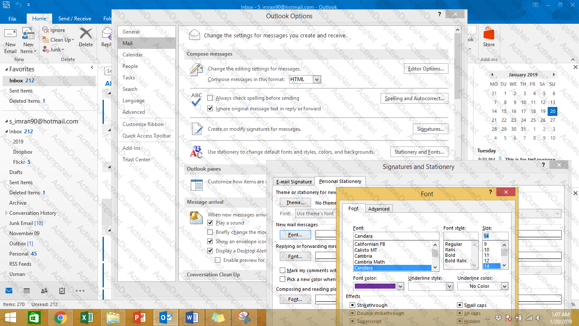Click the Delete icon in the ribbon

[86, 36]
